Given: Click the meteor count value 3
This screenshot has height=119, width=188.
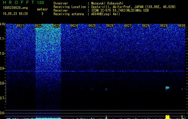Looking at the screenshot, I should point(42,14).
